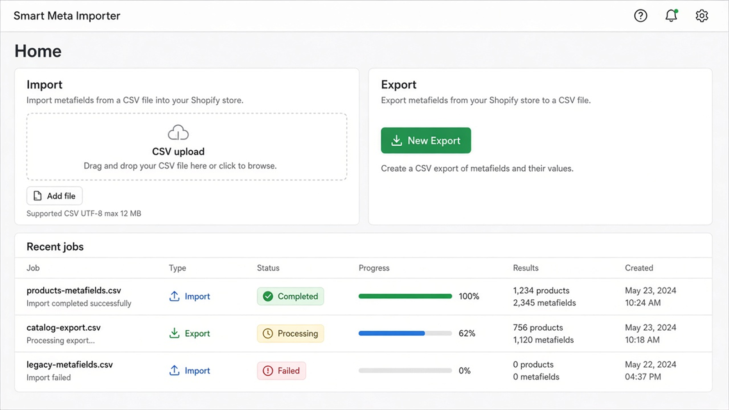Click the alert icon in Failed badge

[268, 370]
